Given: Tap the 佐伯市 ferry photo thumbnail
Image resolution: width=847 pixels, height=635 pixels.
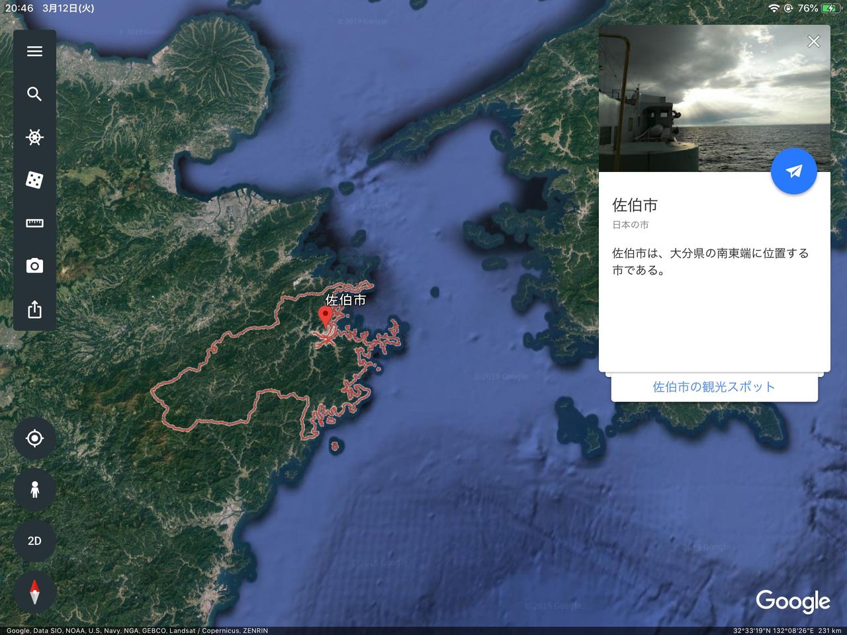Looking at the screenshot, I should (714, 99).
